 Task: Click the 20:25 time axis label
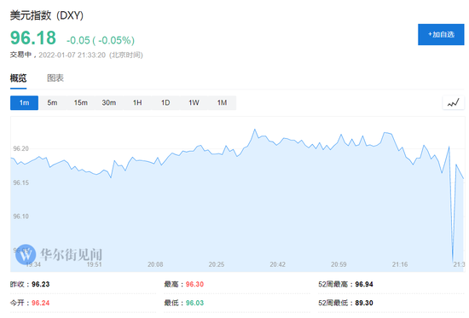point(217,264)
